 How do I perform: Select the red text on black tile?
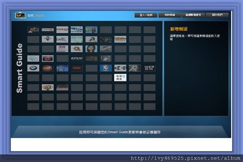coord(77,68)
